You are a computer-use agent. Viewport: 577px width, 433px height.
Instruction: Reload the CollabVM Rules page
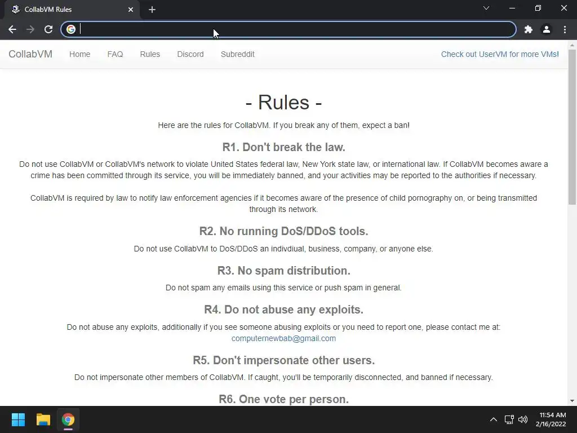pyautogui.click(x=48, y=29)
